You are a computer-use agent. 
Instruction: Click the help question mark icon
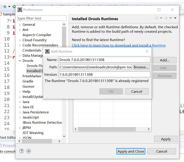click(22, 151)
